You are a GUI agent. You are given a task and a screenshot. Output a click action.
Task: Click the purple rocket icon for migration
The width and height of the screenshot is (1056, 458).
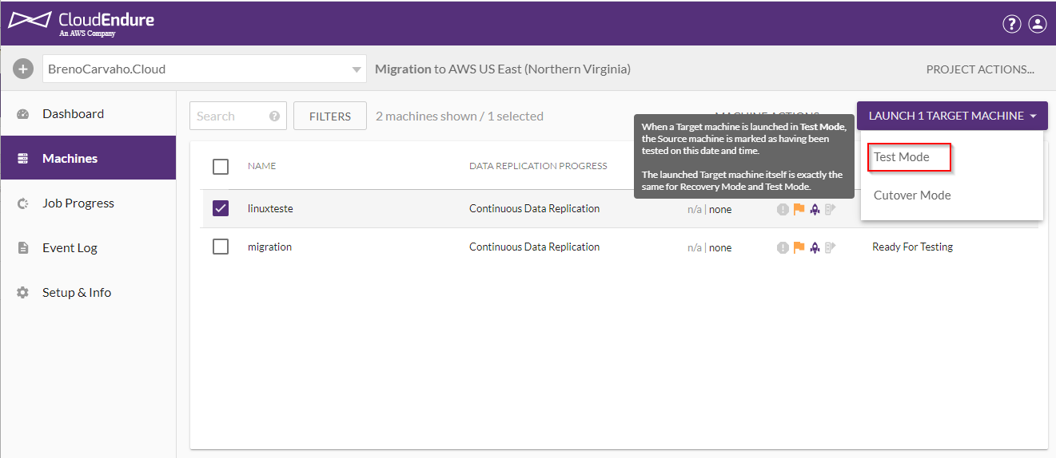click(x=815, y=247)
